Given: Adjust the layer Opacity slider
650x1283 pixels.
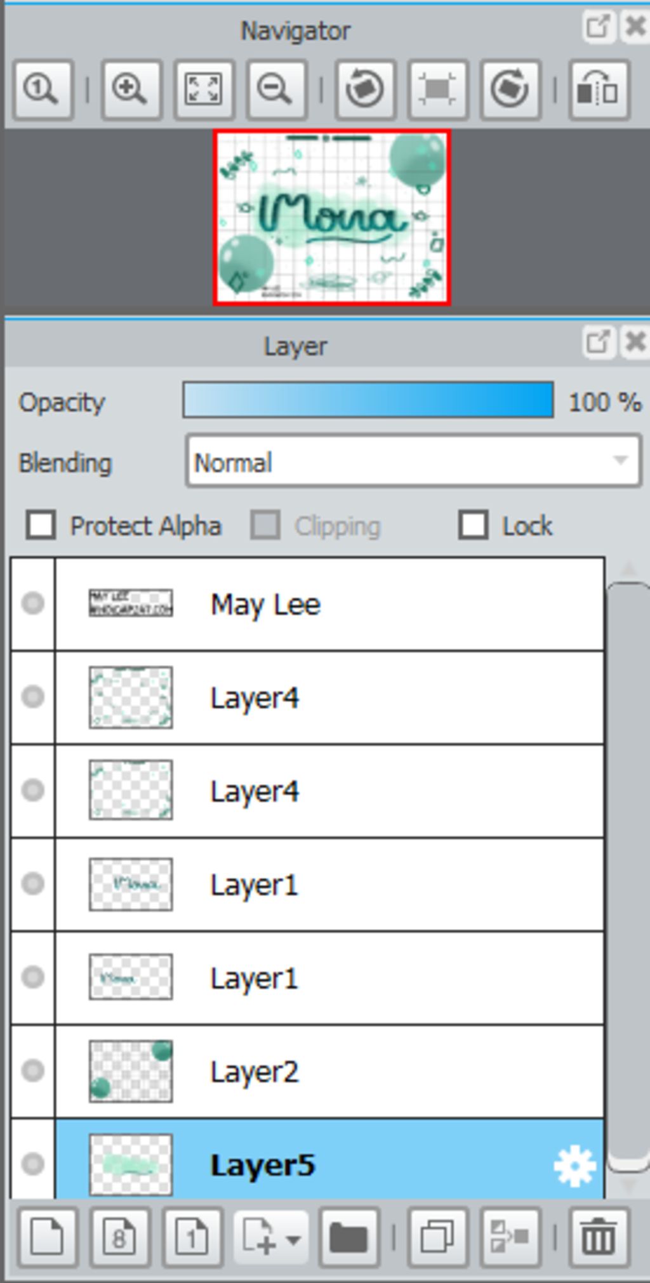Looking at the screenshot, I should pos(368,401).
